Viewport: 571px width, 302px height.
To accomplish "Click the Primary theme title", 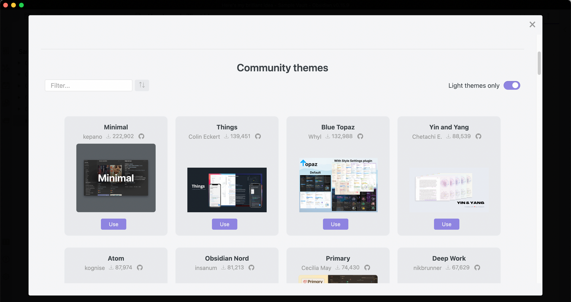I will [338, 258].
